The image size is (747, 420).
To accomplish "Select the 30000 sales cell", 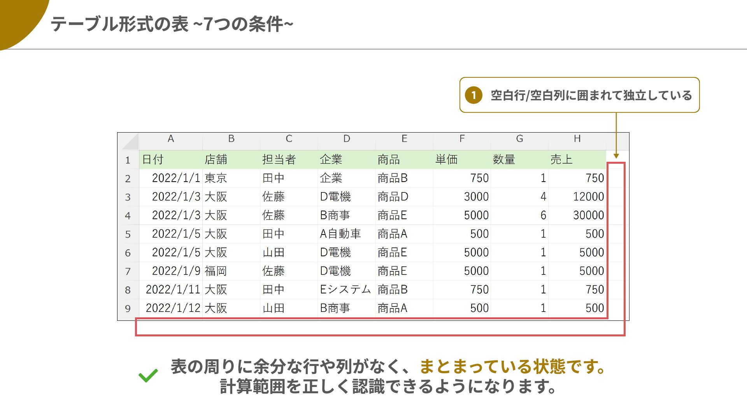I will click(x=577, y=215).
